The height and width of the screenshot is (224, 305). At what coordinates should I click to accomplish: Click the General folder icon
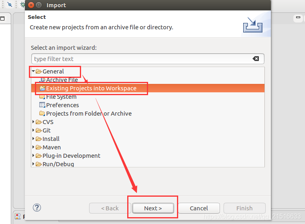39,71
